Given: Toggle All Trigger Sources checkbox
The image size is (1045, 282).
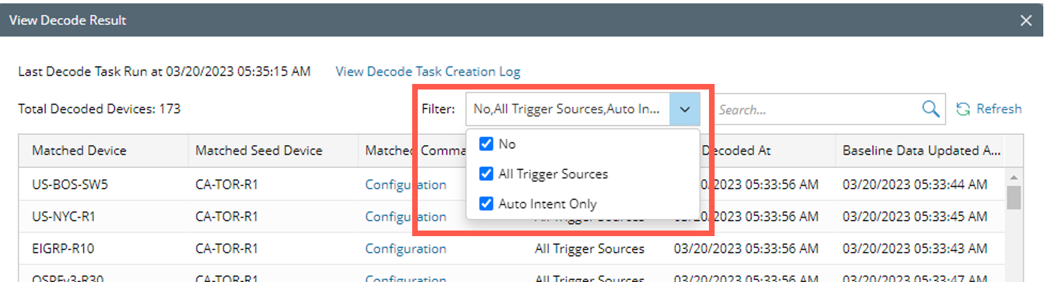Looking at the screenshot, I should 486,174.
